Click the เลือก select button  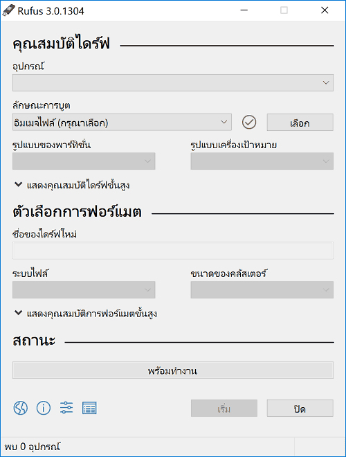coord(300,122)
